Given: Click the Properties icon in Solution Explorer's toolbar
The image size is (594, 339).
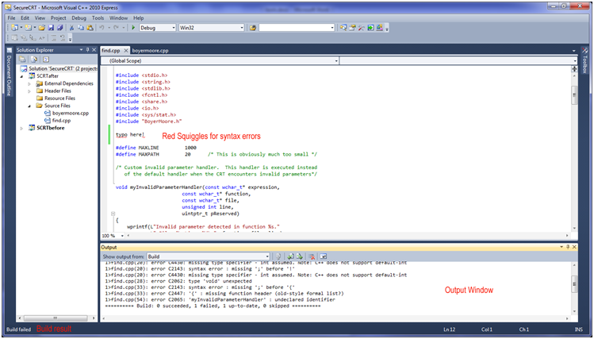Looking at the screenshot, I should [x=22, y=60].
